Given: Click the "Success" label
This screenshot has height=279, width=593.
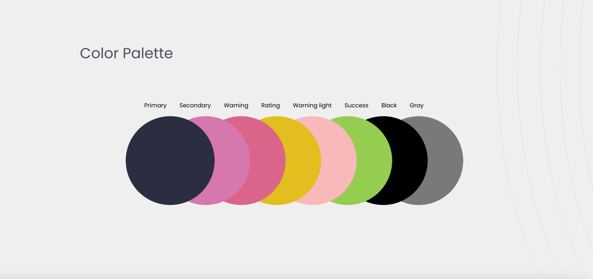Looking at the screenshot, I should tap(356, 105).
